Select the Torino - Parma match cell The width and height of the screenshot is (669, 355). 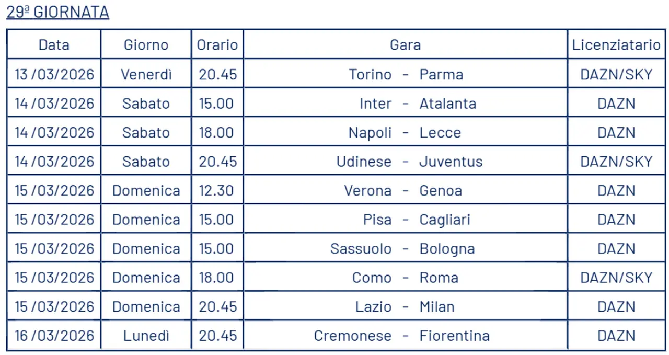pos(406,74)
